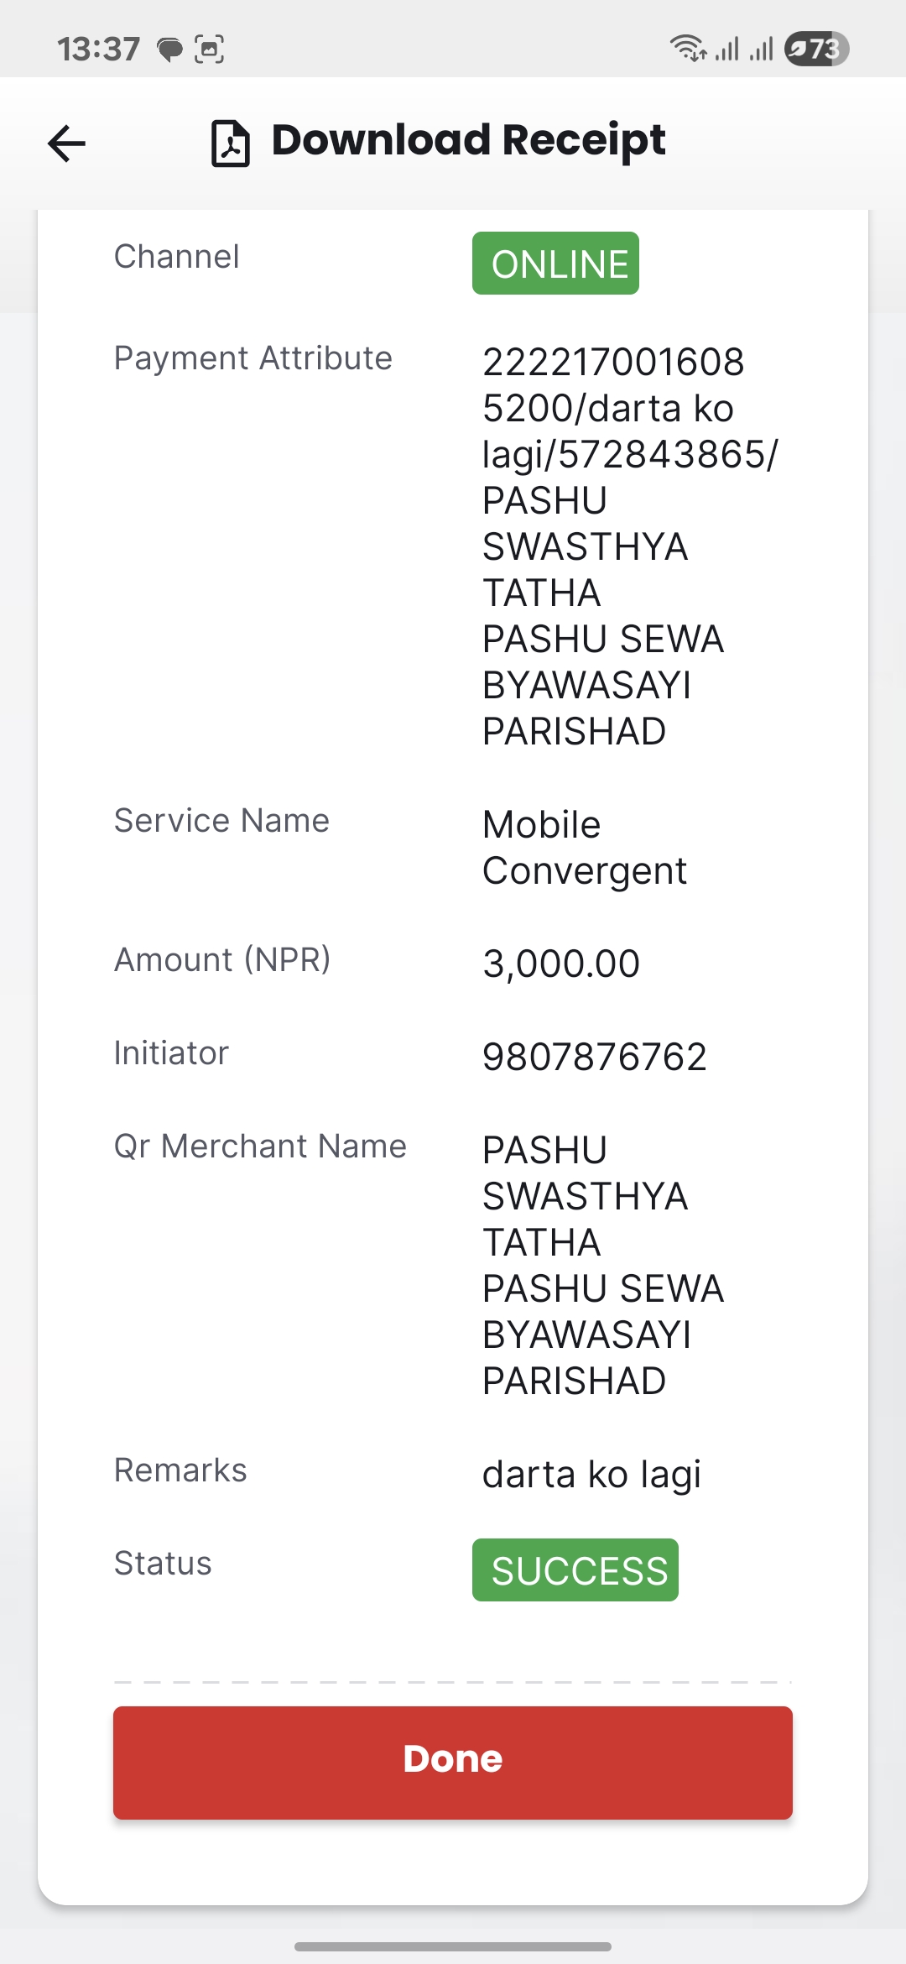
Task: Tap the battery indicator showing 73
Action: pyautogui.click(x=816, y=49)
